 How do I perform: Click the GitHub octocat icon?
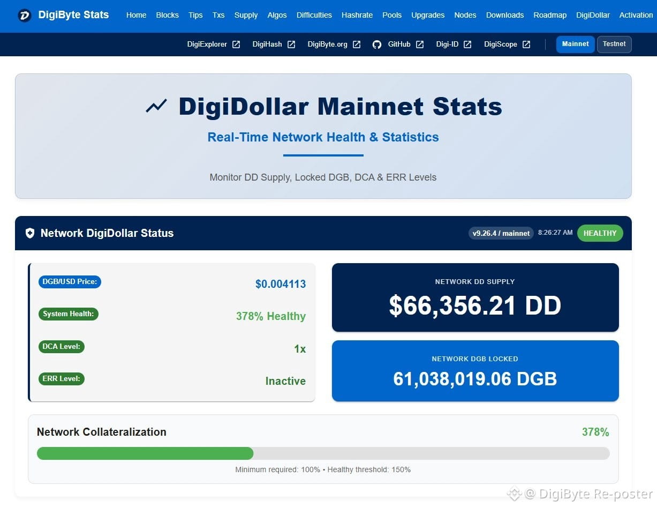click(x=377, y=44)
